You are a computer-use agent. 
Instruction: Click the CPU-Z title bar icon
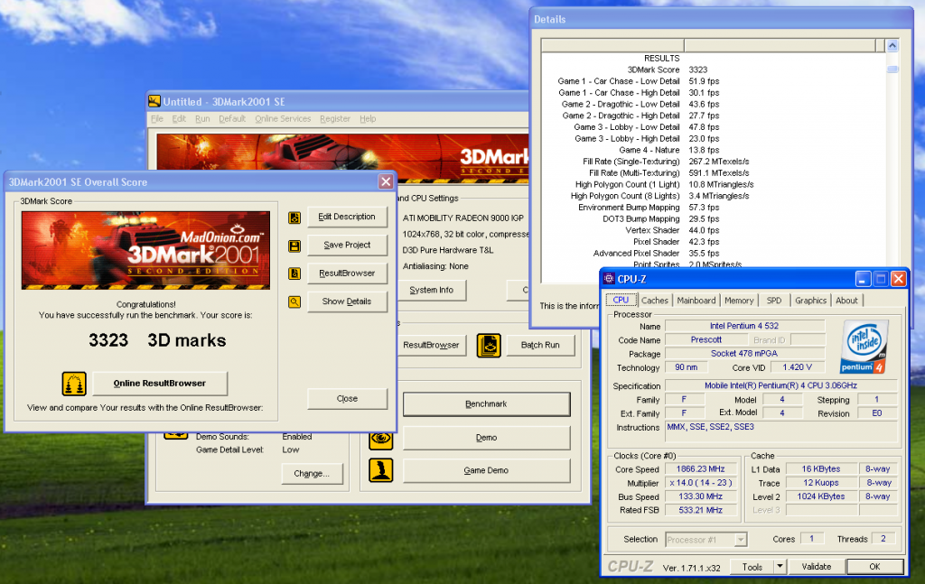609,279
